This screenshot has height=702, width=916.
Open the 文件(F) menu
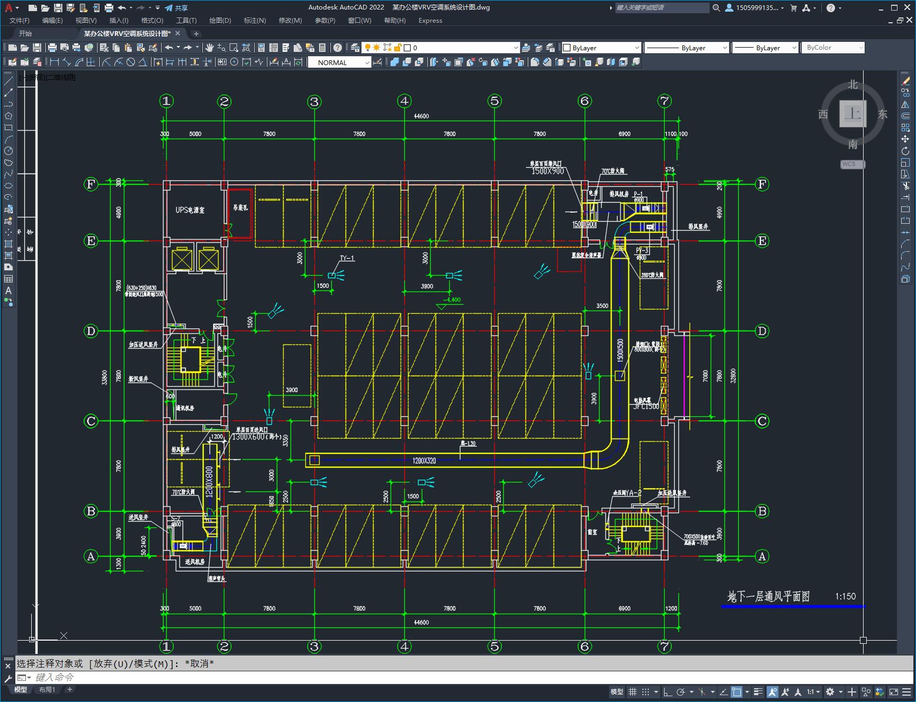click(20, 20)
